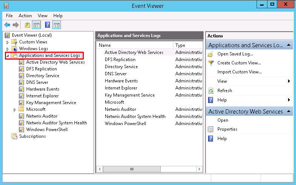Image resolution: width=296 pixels, height=185 pixels.
Task: Click Properties in the Actions pane
Action: click(227, 129)
